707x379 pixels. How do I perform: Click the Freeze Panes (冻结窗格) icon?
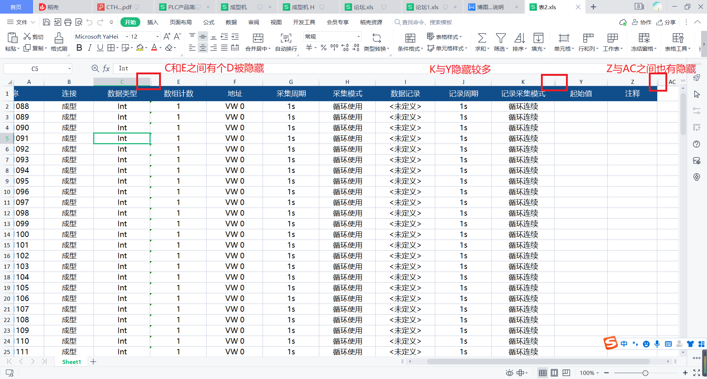coord(644,38)
